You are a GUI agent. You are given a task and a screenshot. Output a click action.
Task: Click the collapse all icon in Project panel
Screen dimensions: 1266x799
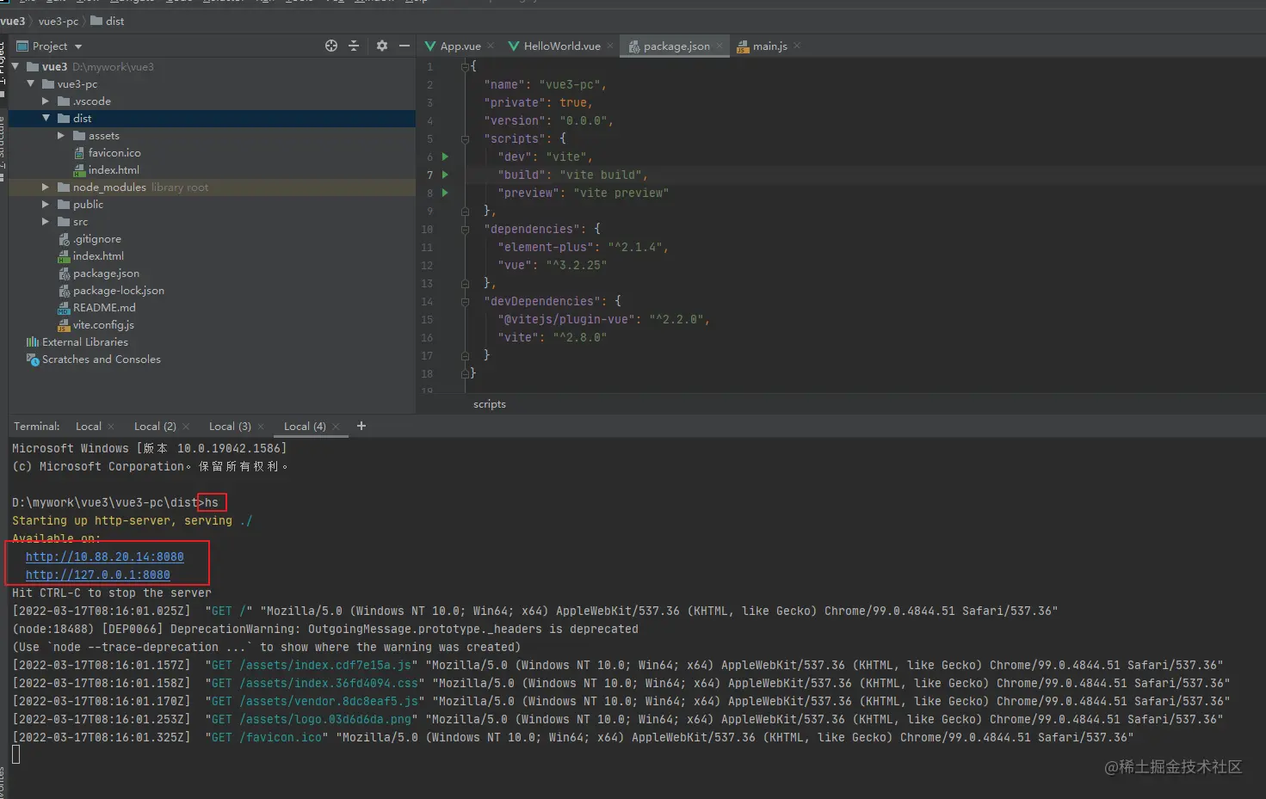click(x=354, y=46)
